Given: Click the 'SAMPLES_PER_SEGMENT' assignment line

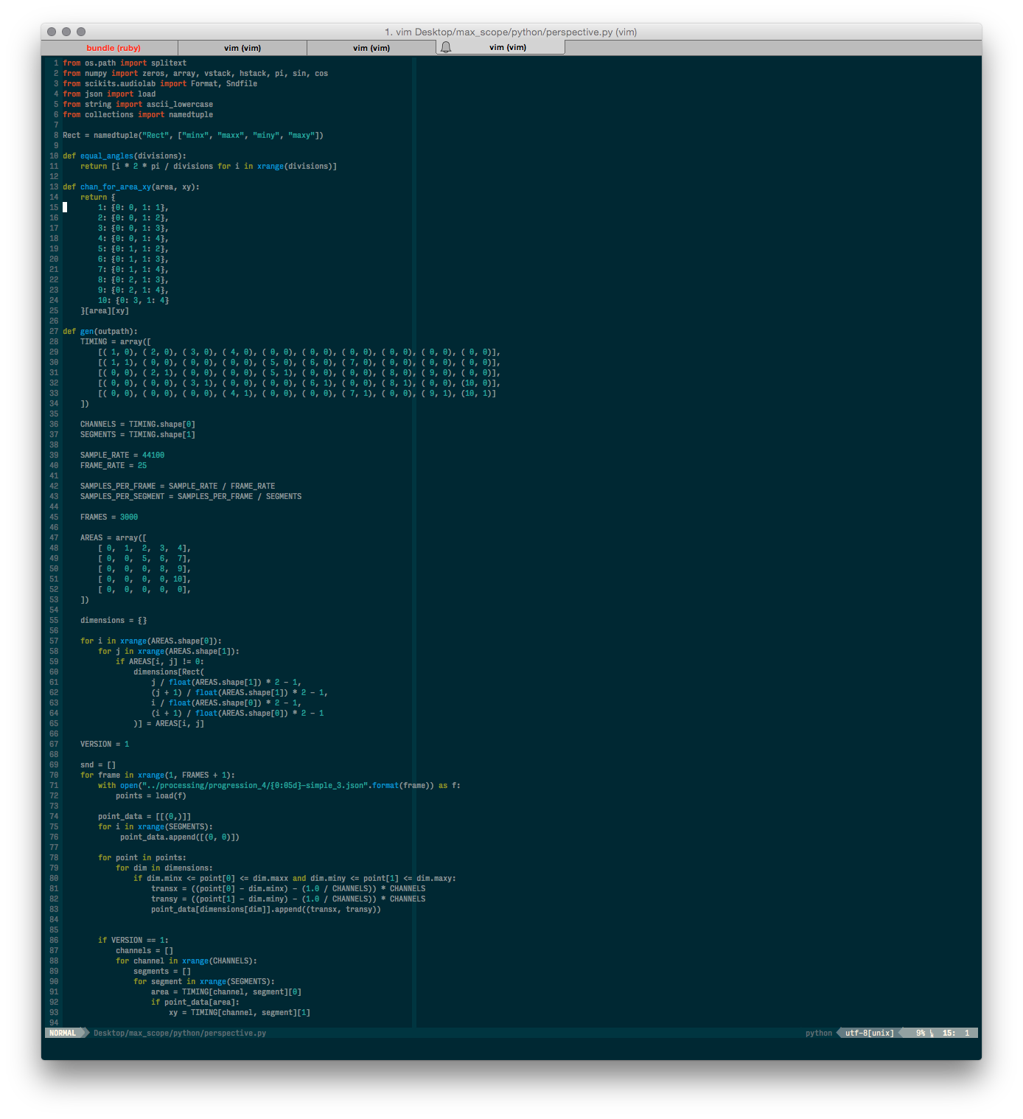Looking at the screenshot, I should [x=191, y=497].
